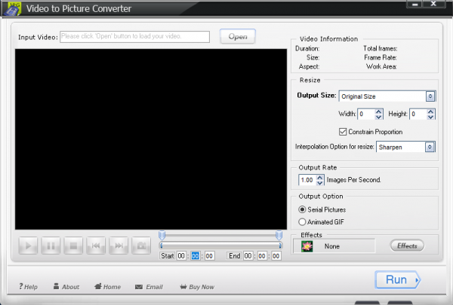Click the Buy Now link

[x=197, y=287]
